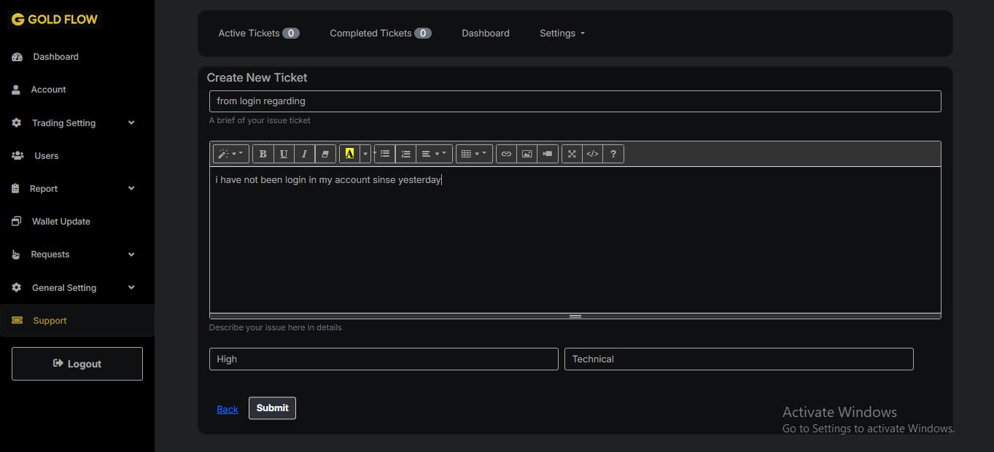Open the Active Tickets tab
Image resolution: width=994 pixels, height=452 pixels.
click(x=258, y=34)
